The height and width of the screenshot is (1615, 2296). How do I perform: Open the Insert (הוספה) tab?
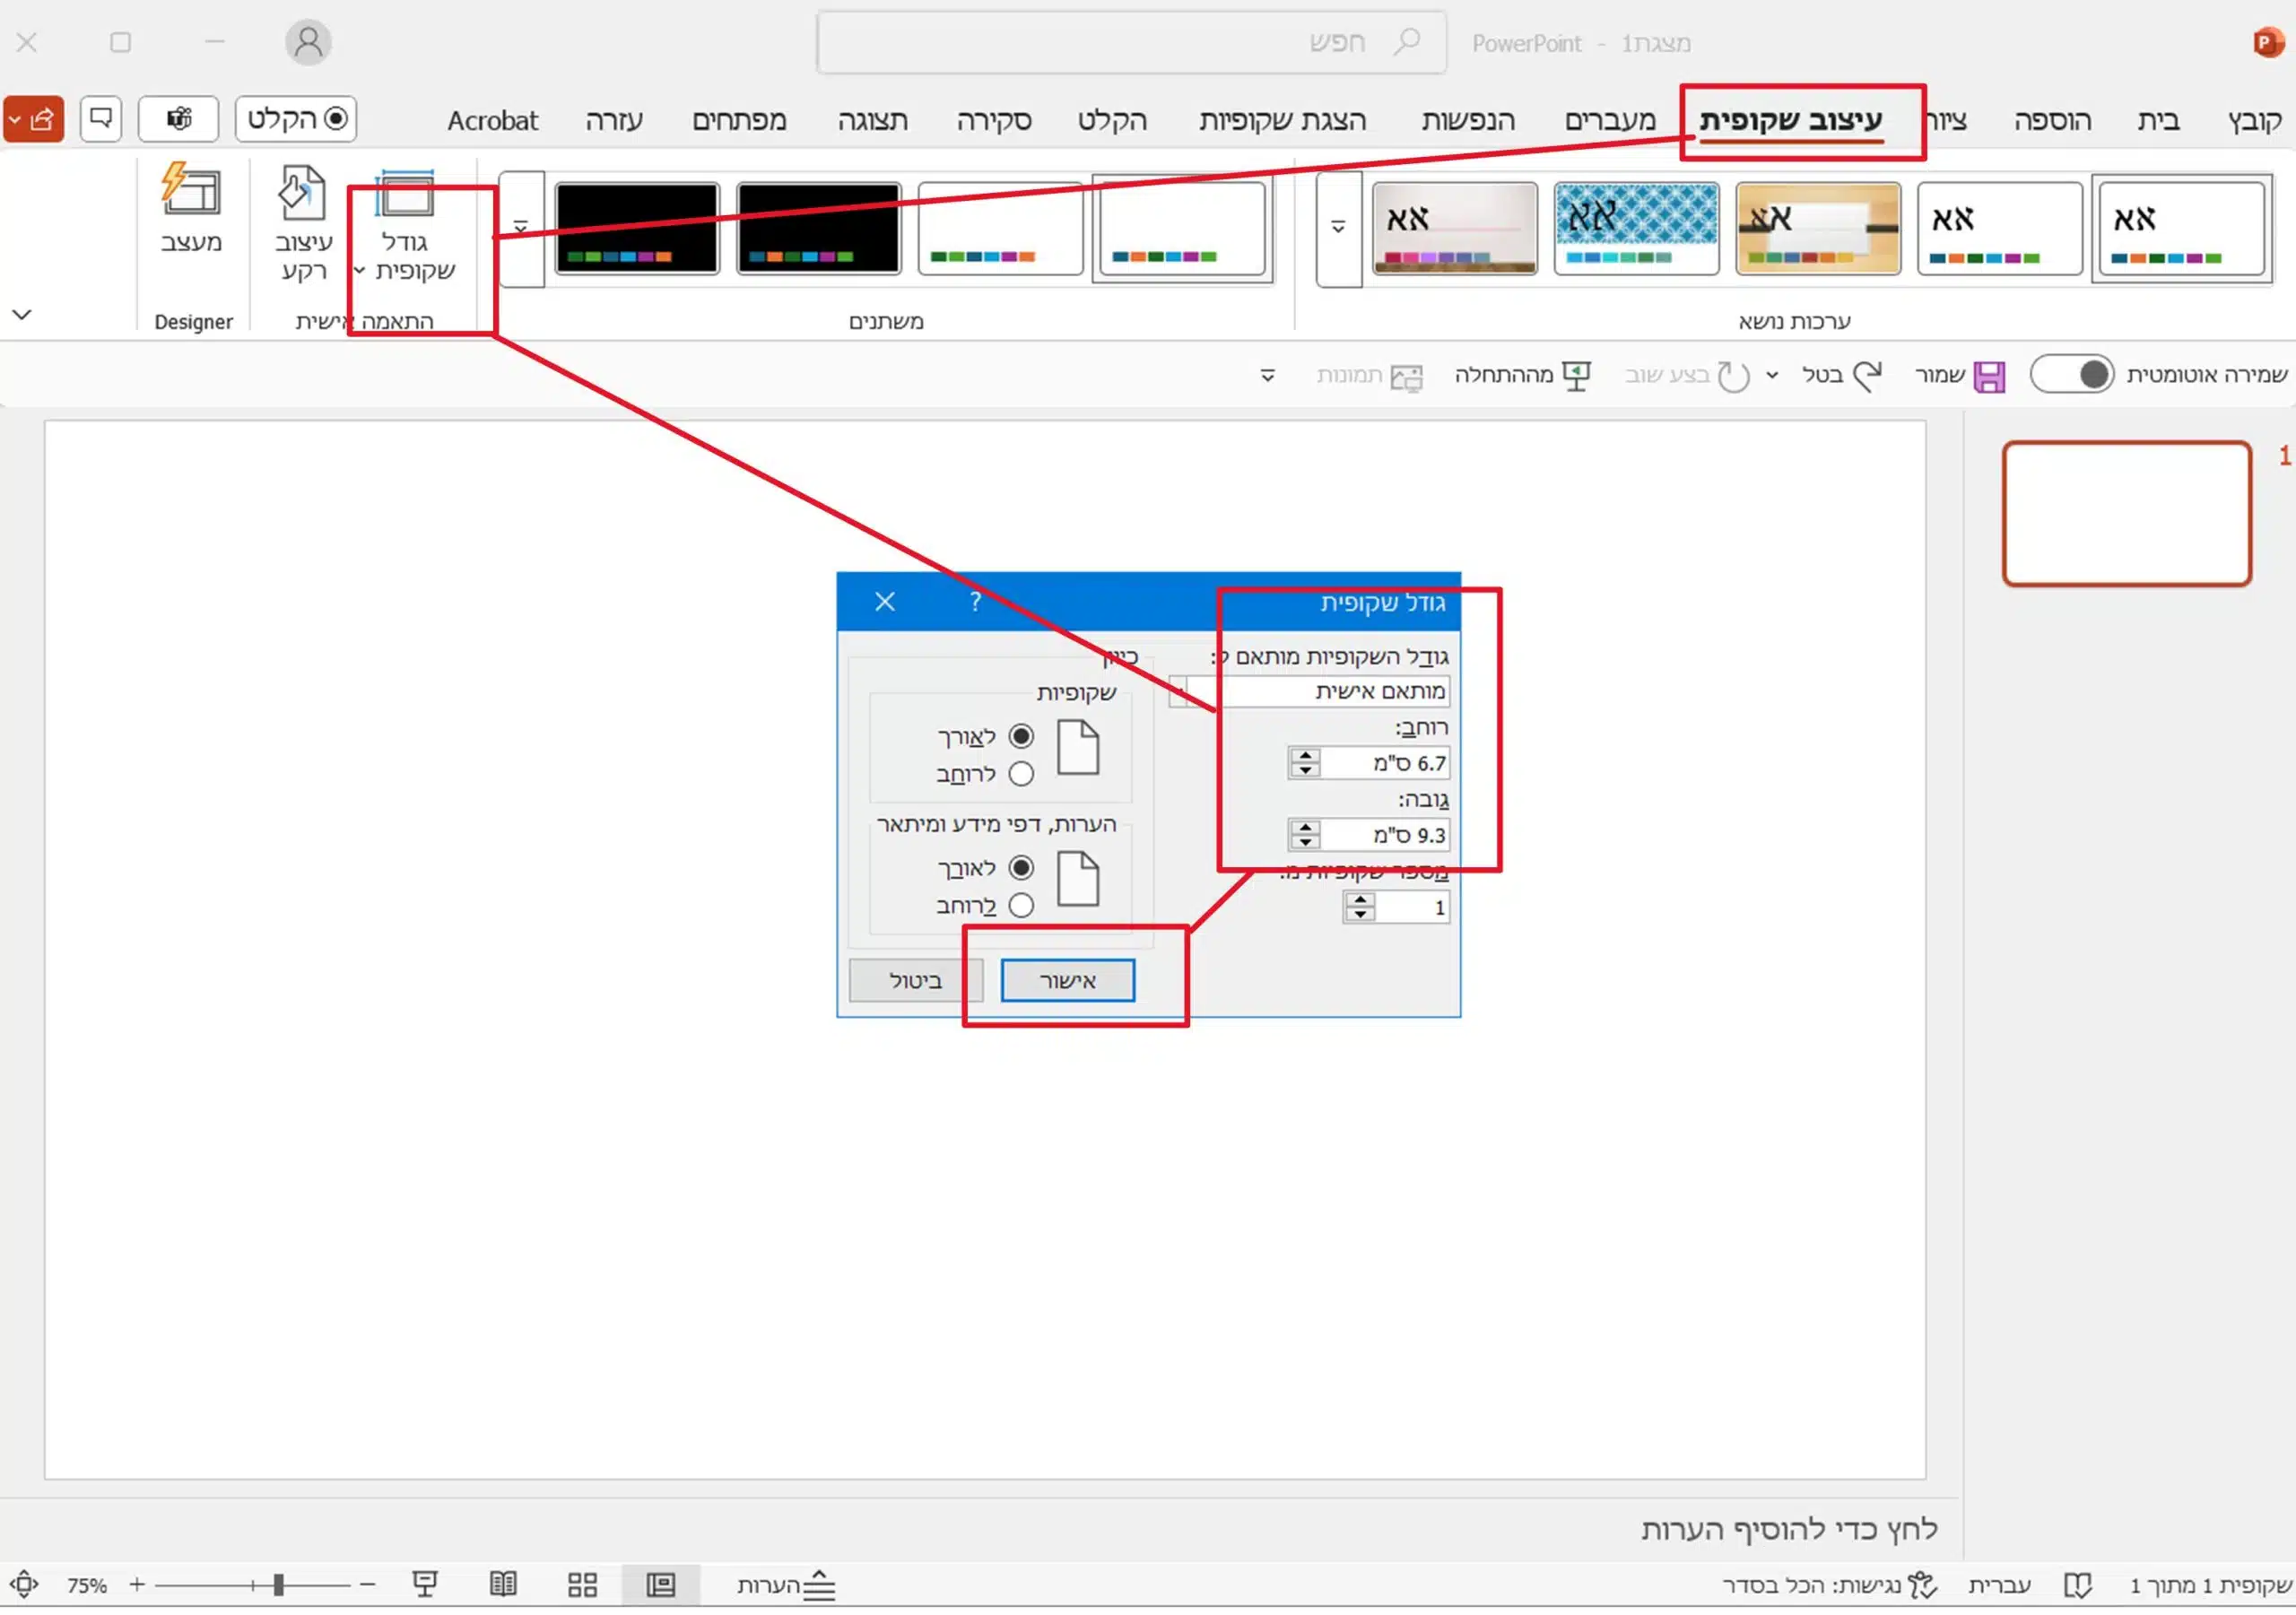(2052, 120)
